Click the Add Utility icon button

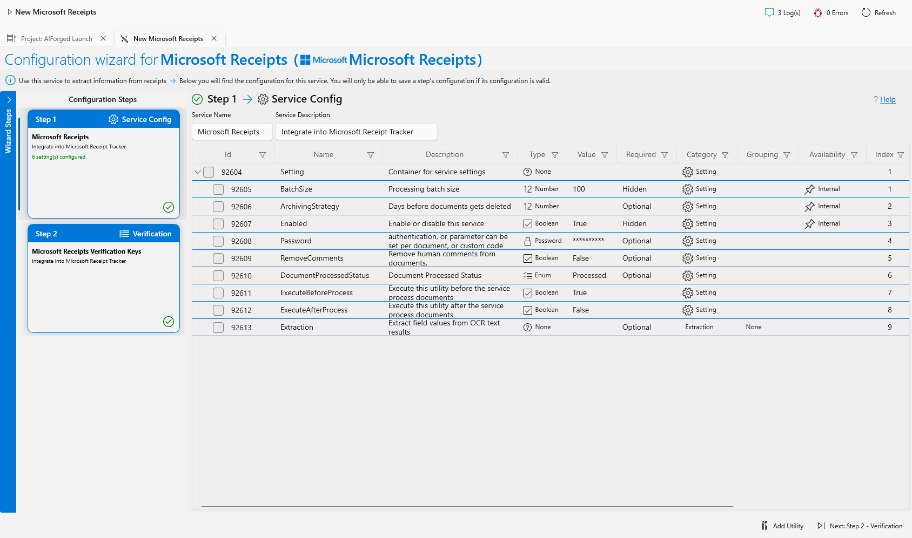tap(782, 526)
